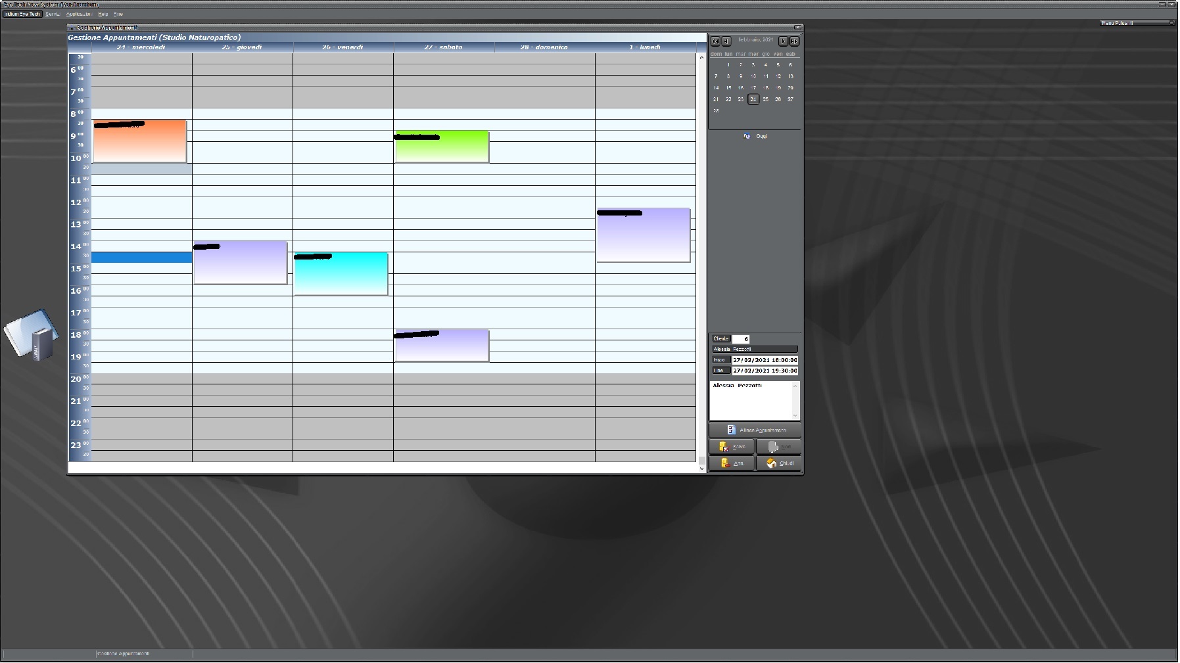
Task: Cancel changes with the Ann. button
Action: 732,463
